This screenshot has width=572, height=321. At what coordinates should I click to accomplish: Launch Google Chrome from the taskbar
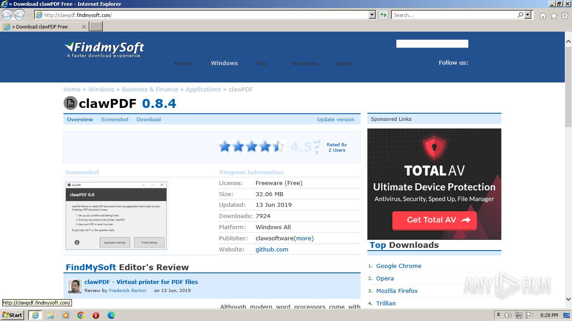[81, 315]
